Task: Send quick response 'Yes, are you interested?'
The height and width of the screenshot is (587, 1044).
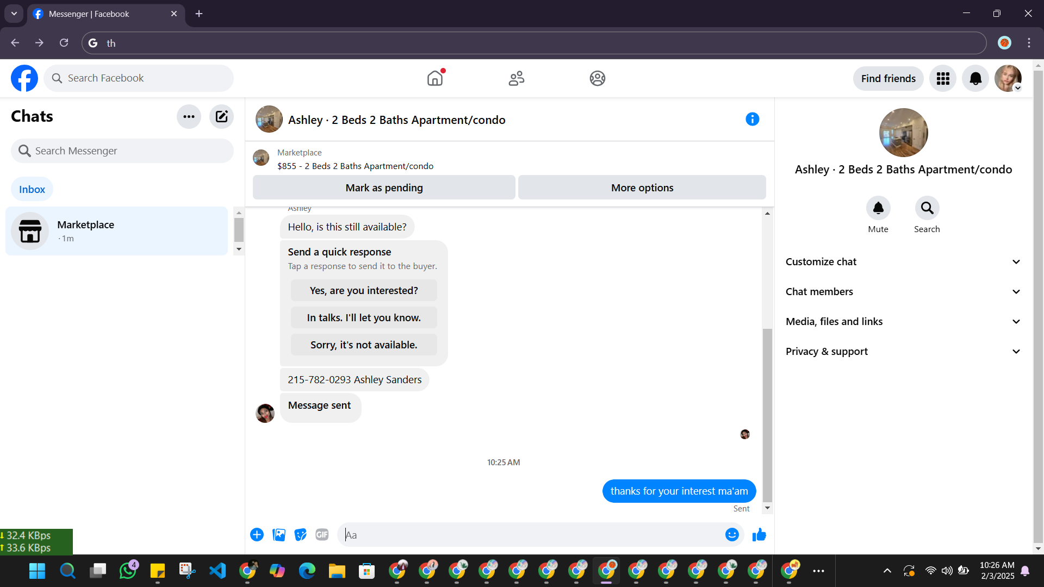Action: coord(364,290)
